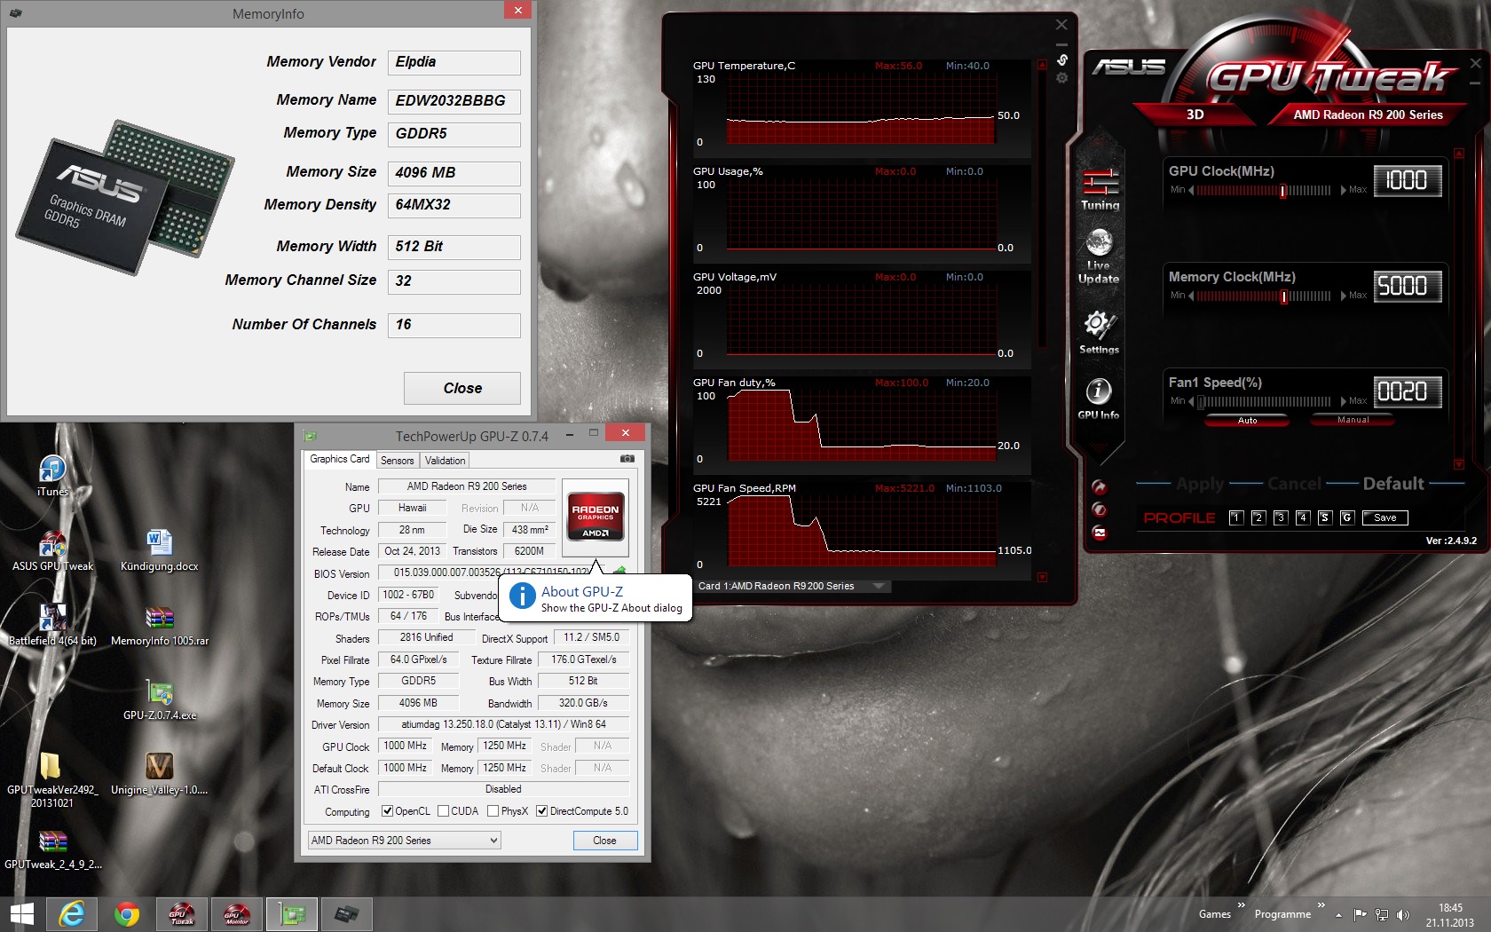Screen dimensions: 1491x932
Task: Select the 3D tab in GPU Tweak
Action: click(x=1195, y=115)
